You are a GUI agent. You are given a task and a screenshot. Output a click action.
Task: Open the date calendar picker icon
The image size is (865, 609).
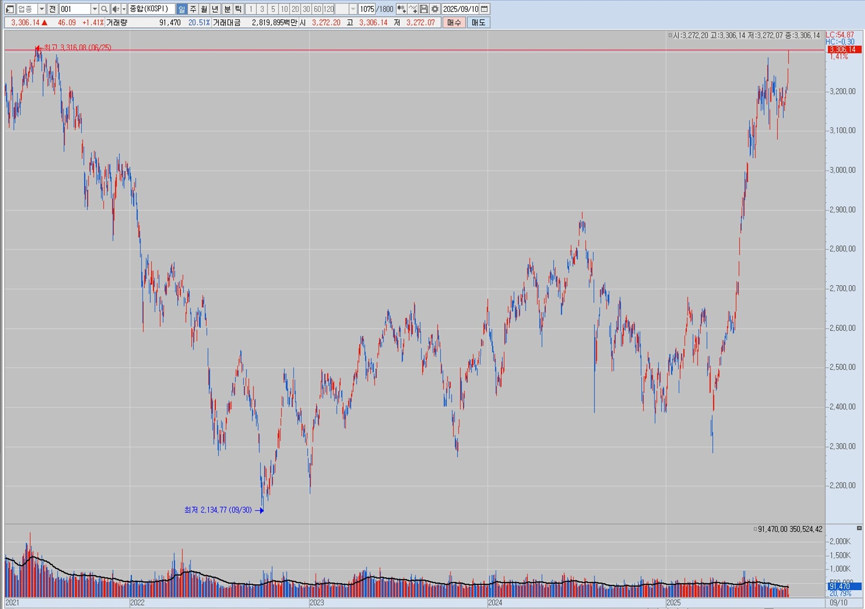484,9
